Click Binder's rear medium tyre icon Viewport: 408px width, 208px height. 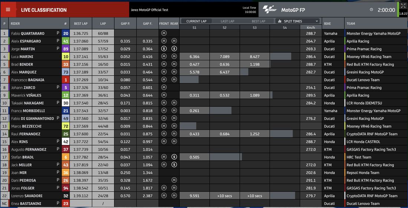pyautogui.click(x=174, y=64)
